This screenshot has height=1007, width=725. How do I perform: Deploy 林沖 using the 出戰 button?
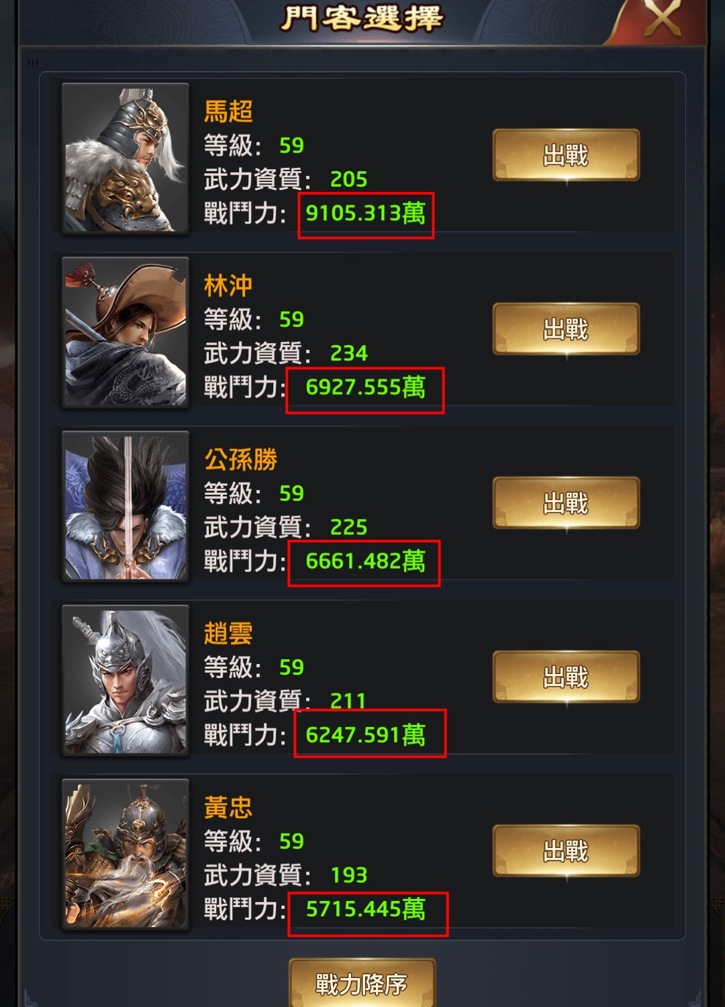click(566, 329)
